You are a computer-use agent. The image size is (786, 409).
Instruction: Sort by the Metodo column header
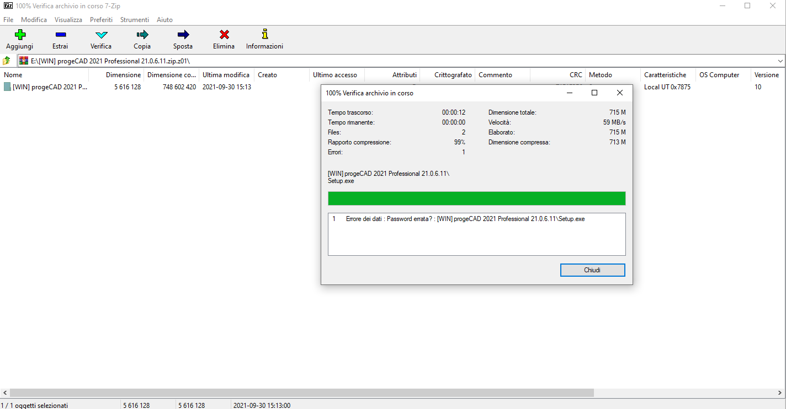click(613, 75)
